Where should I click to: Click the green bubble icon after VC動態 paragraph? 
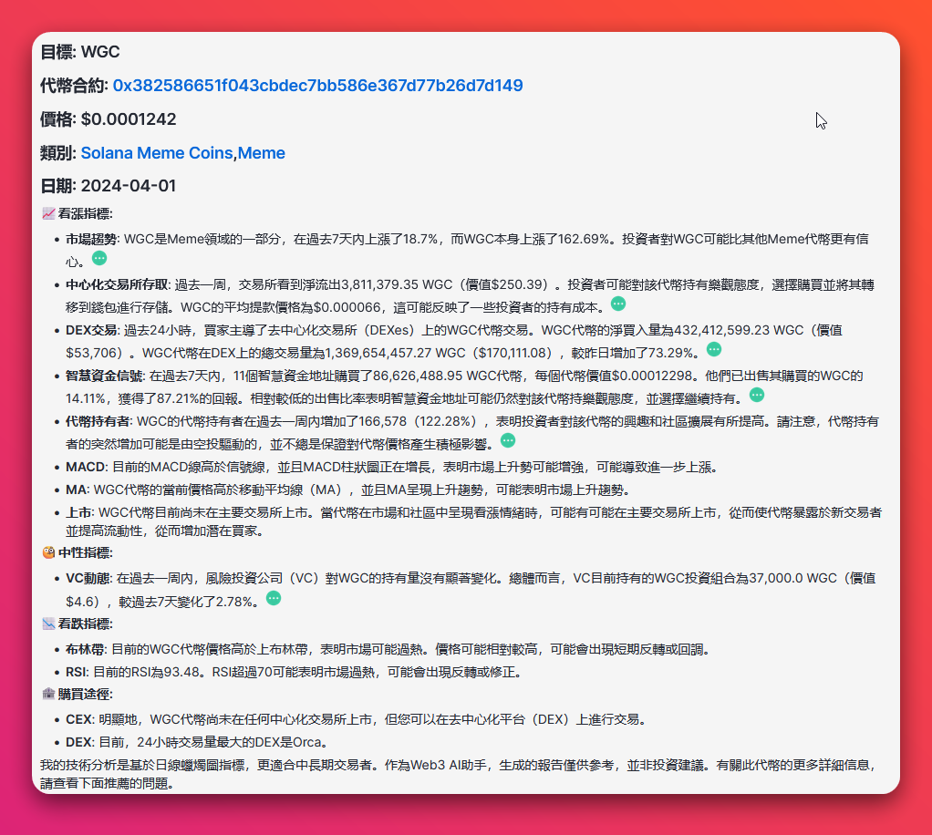point(274,598)
